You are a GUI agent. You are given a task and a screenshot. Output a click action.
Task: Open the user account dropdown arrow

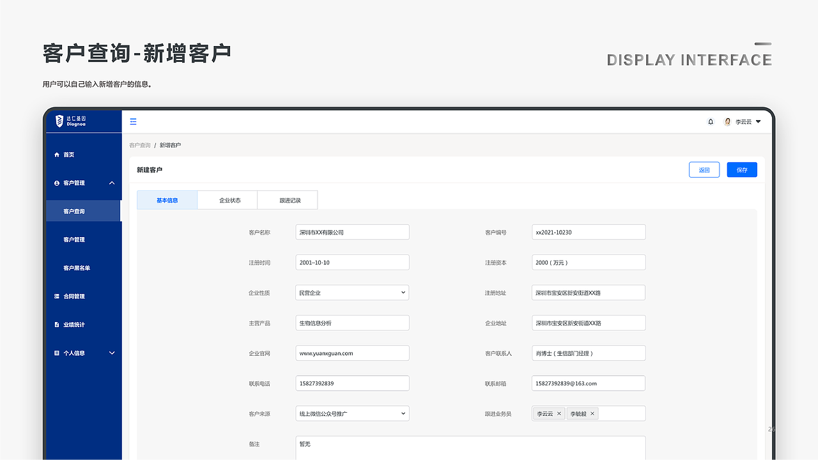point(759,121)
